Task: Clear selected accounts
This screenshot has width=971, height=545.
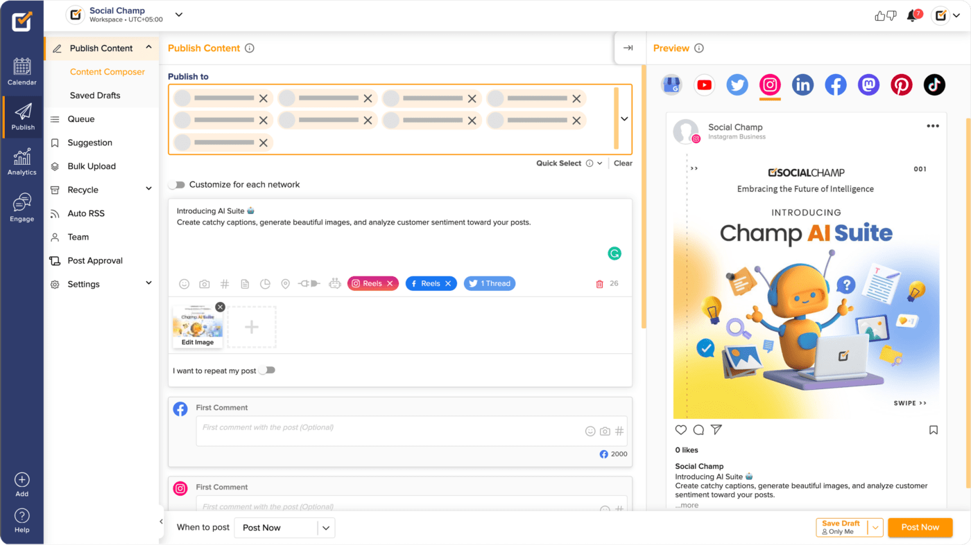Action: (623, 163)
